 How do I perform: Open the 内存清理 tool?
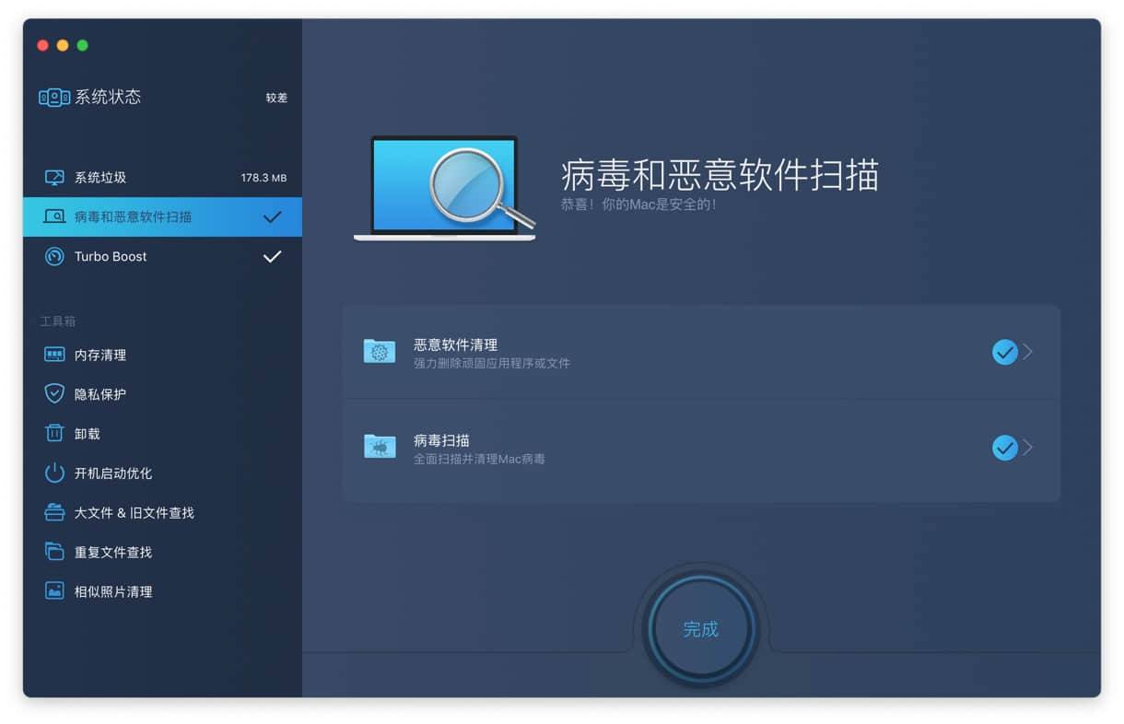tap(162, 355)
